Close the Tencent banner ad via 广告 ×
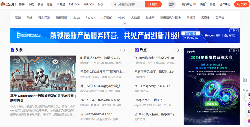Screen dimensions: 250x127 pos(234,30)
